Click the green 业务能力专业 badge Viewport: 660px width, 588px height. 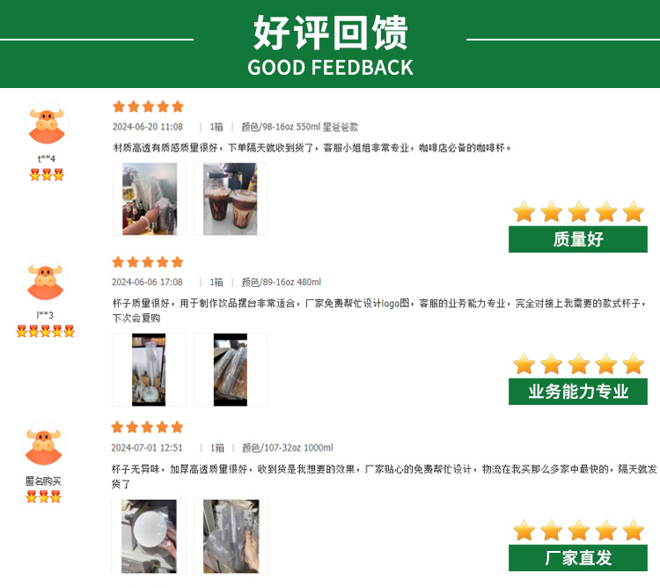click(x=578, y=392)
